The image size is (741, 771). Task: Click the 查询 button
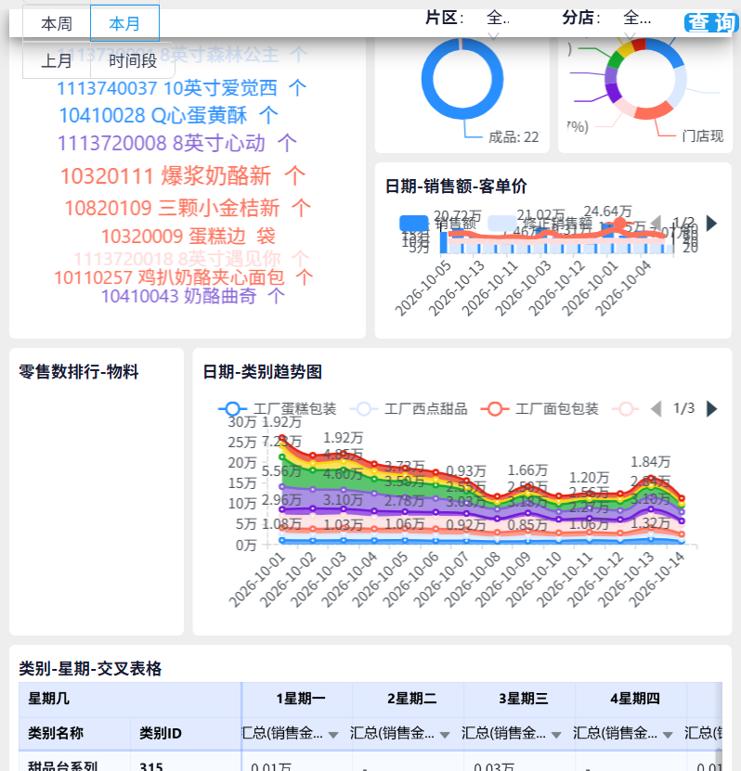pos(711,22)
